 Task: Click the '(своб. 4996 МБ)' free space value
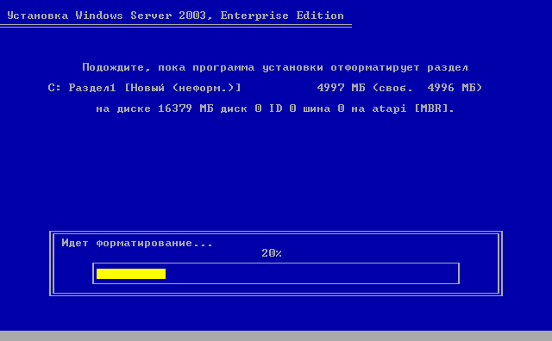[427, 88]
